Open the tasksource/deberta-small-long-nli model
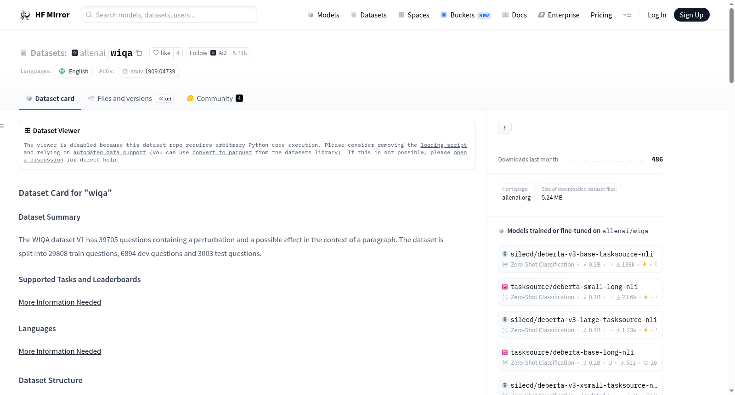Screen dimensions: 735x395 coord(580,292)
